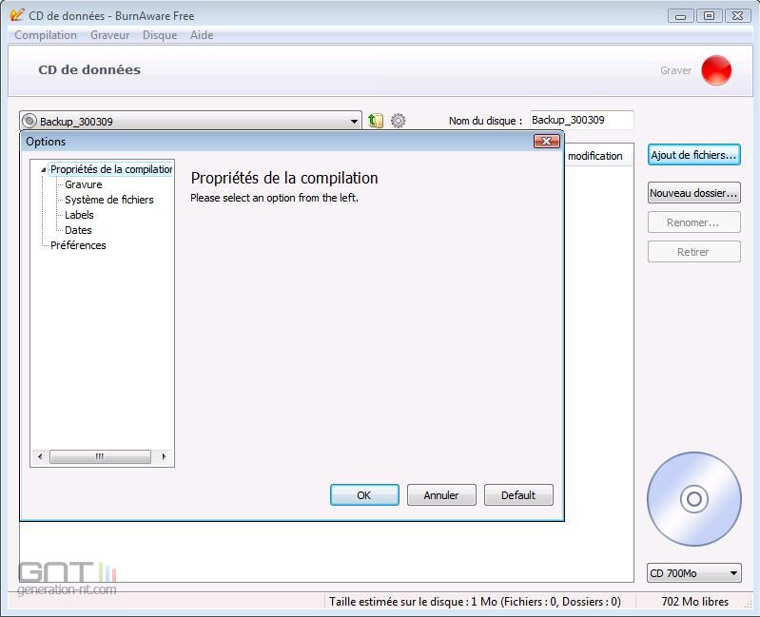Screen dimensions: 760x617
Task: Click the Renomer button
Action: coord(693,222)
